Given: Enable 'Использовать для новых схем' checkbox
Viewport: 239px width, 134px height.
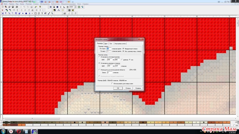Looking at the screenshot, I should 112,84.
